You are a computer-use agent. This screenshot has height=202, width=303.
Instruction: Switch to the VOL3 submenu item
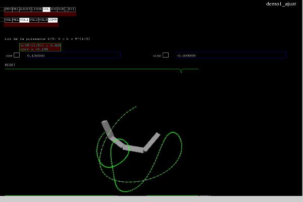[x=43, y=20]
